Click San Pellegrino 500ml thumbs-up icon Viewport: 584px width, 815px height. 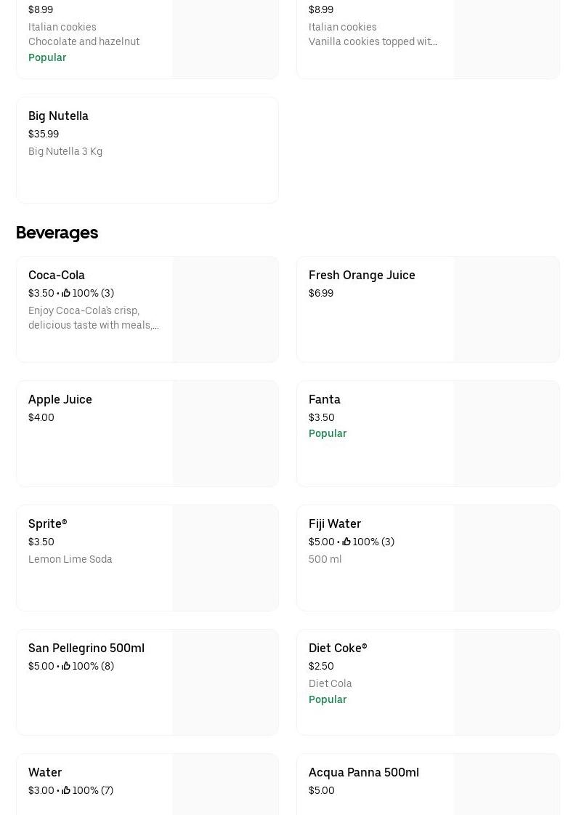66,666
